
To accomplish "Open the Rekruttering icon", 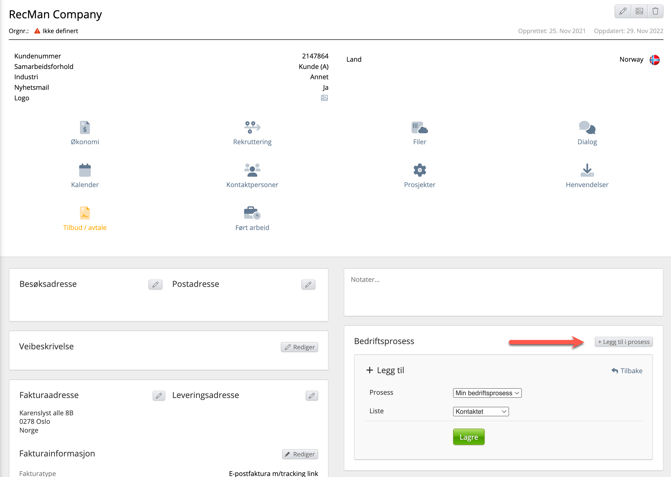I will pos(252,127).
